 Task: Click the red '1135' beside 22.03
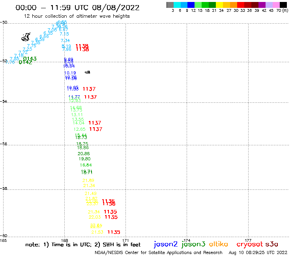tap(111, 217)
